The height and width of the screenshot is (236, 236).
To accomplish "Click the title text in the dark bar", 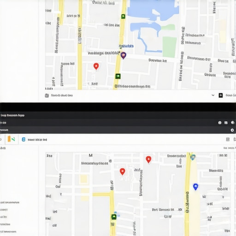I will (12, 115).
